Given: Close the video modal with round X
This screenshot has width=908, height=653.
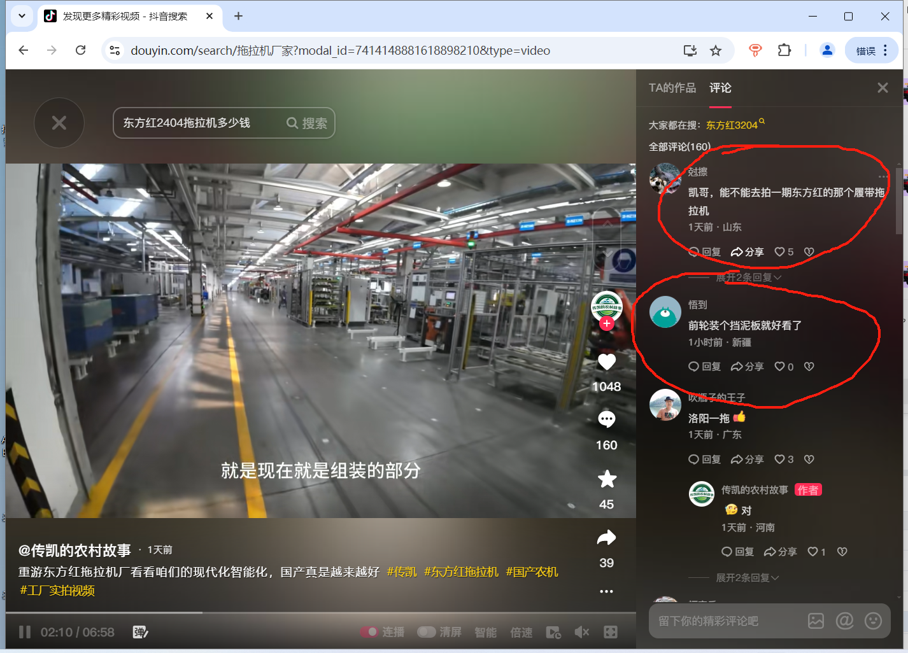Looking at the screenshot, I should (59, 123).
